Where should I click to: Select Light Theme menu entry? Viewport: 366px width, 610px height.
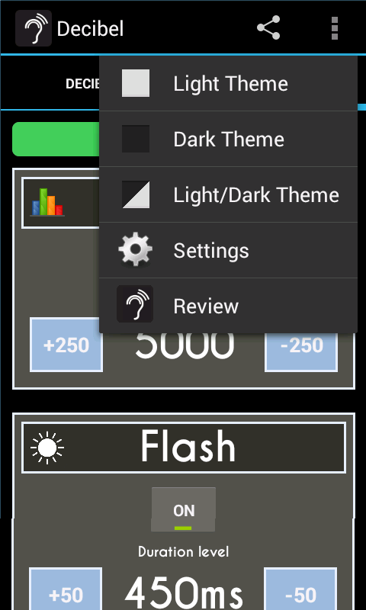228,83
